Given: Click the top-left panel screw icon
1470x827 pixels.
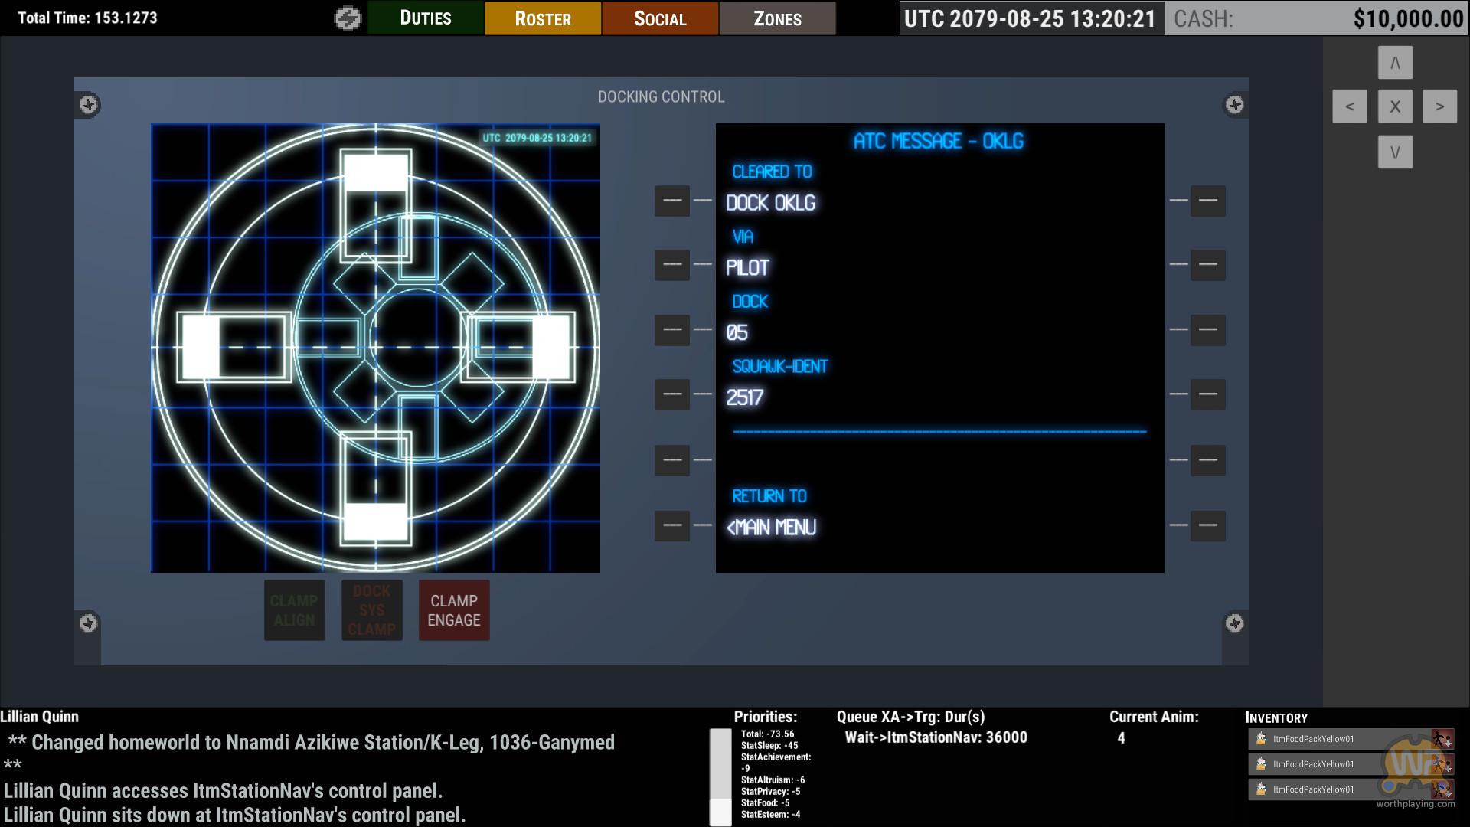Looking at the screenshot, I should pyautogui.click(x=89, y=105).
